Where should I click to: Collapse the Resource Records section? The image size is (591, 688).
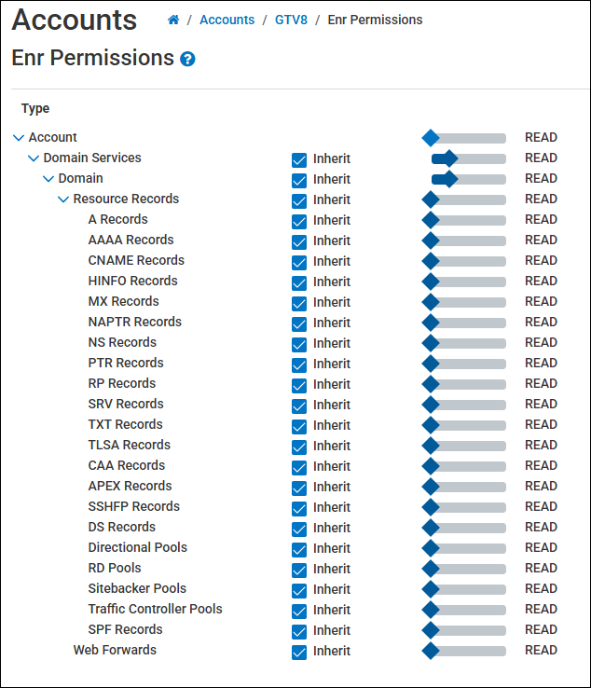[63, 200]
